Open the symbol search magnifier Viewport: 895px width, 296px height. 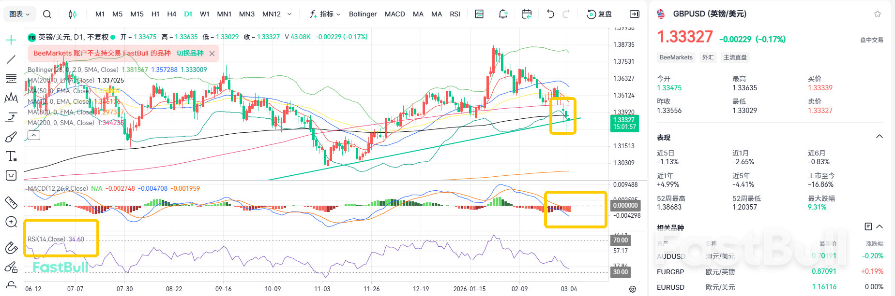point(47,14)
